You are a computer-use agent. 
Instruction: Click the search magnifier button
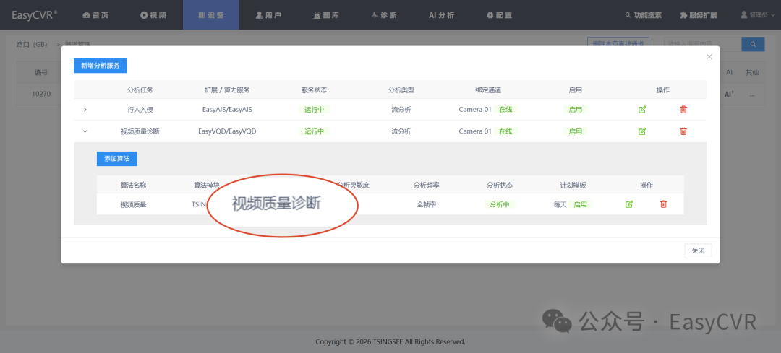(753, 44)
